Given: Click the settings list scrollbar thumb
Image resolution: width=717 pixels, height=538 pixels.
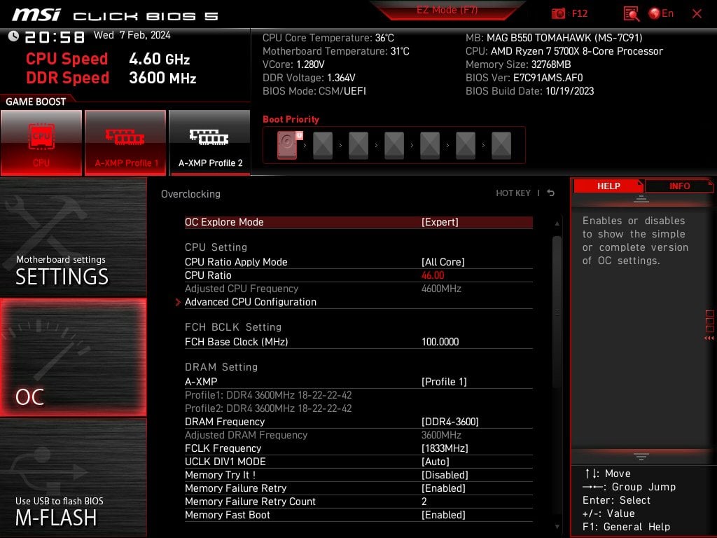Looking at the screenshot, I should coord(557,312).
